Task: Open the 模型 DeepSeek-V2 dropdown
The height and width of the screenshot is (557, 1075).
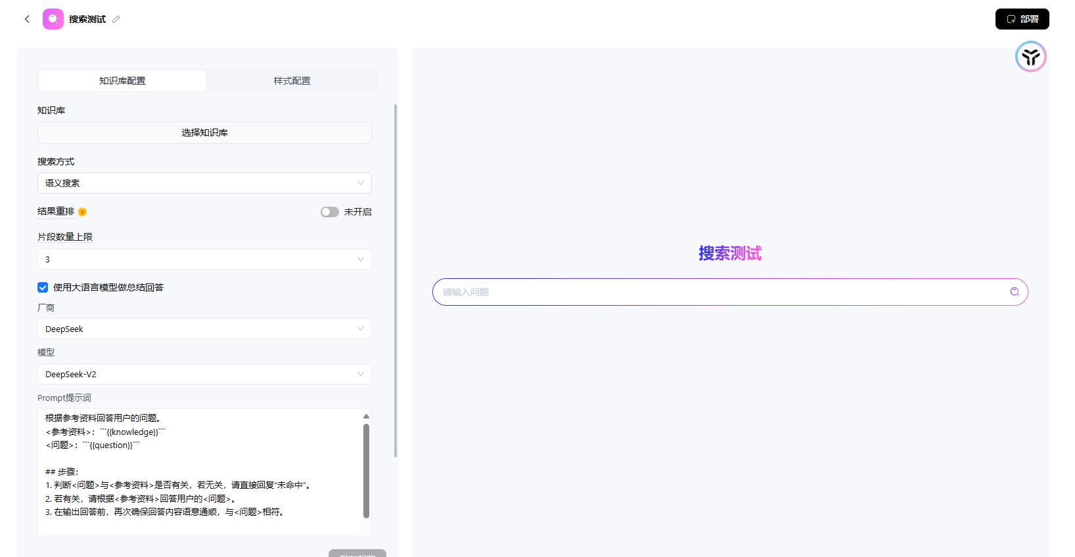Action: [x=204, y=374]
